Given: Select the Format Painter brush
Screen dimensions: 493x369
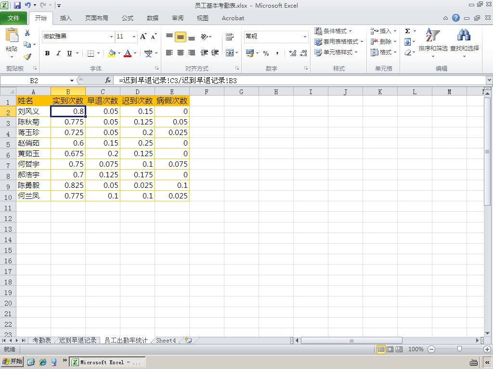Looking at the screenshot, I should coord(27,57).
